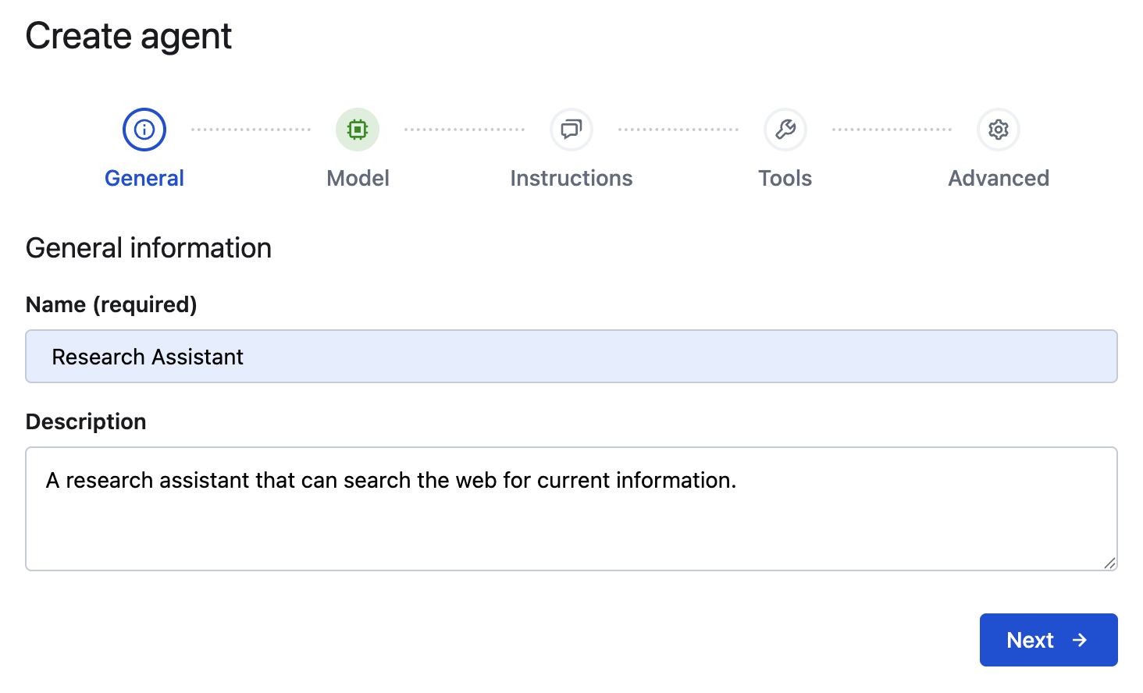Click the Advanced gear icon
The width and height of the screenshot is (1143, 693).
(998, 130)
